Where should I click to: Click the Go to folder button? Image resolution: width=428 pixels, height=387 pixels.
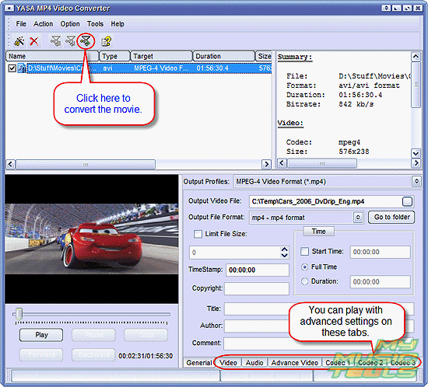tap(391, 217)
